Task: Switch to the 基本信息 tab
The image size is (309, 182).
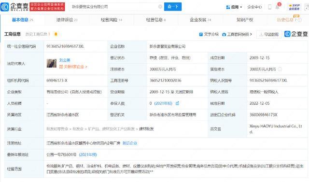Action: point(23,20)
